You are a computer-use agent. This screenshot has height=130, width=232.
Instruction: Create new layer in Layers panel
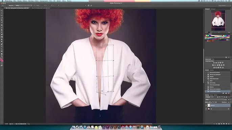pos(226,124)
